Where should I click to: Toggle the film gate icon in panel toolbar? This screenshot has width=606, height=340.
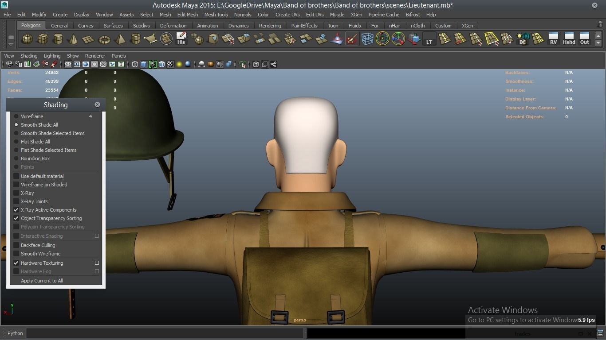(77, 64)
